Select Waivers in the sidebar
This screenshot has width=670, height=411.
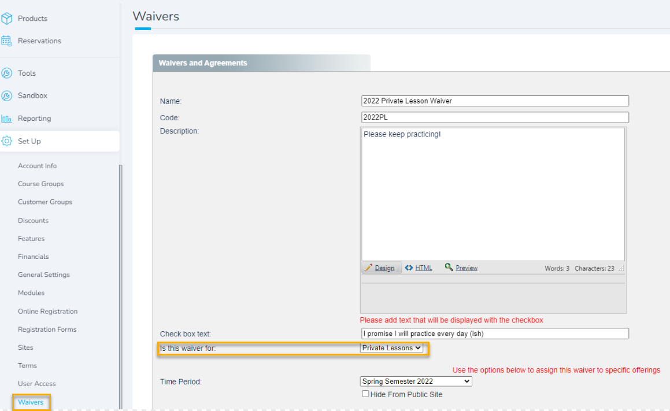point(30,402)
